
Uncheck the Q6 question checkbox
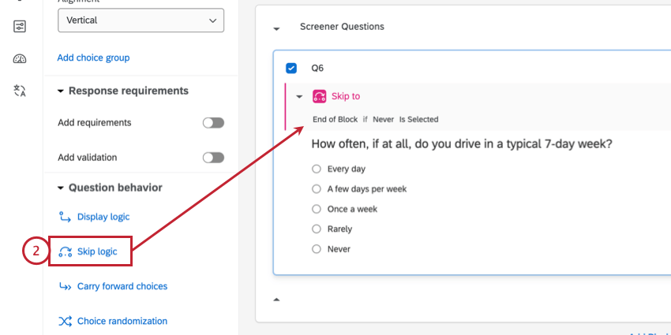point(291,68)
